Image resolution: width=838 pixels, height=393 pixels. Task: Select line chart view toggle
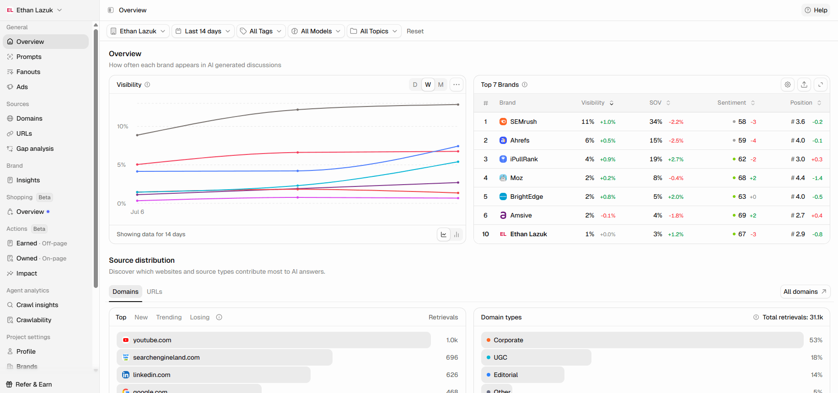(444, 234)
